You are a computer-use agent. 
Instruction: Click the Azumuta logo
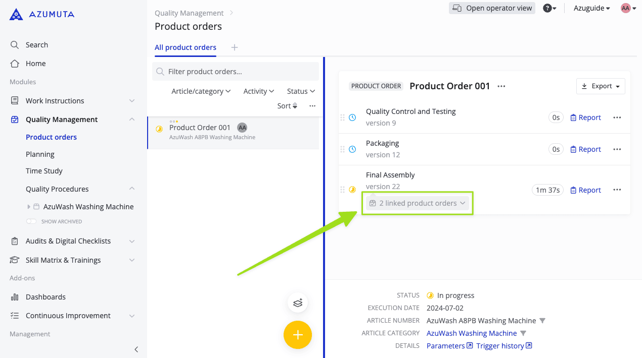tap(40, 14)
